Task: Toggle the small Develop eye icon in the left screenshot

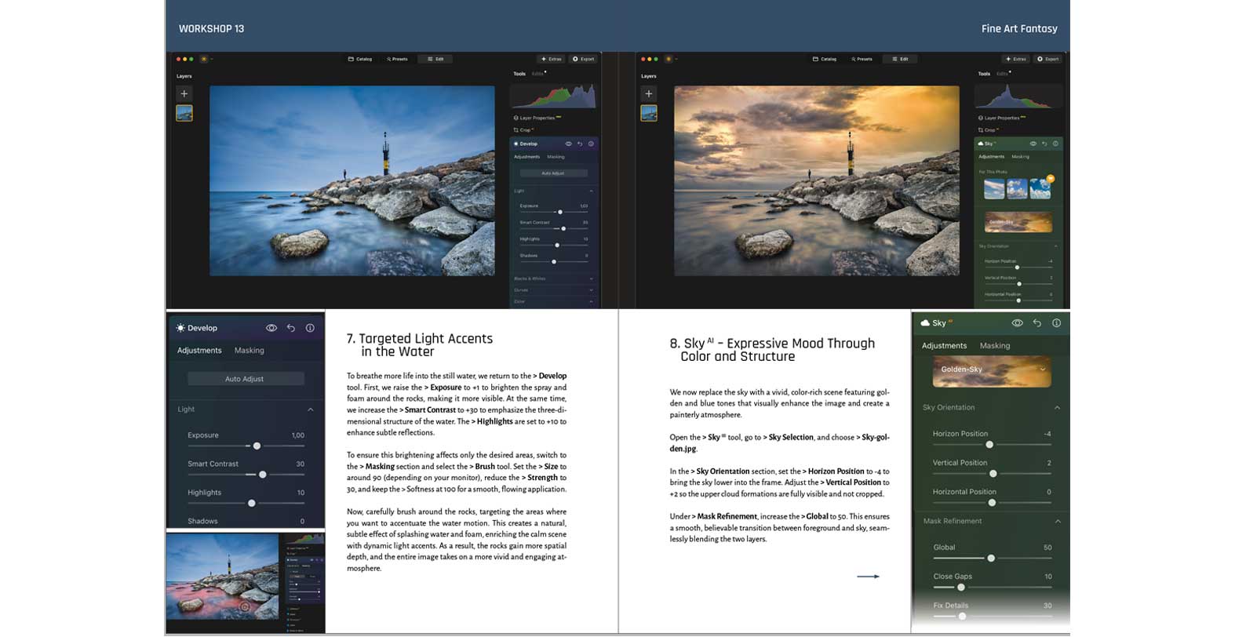Action: tap(568, 144)
